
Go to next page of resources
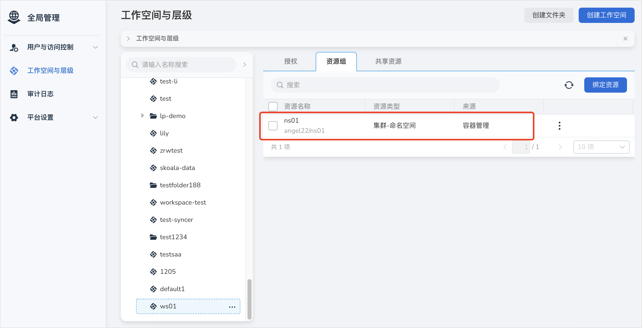560,147
